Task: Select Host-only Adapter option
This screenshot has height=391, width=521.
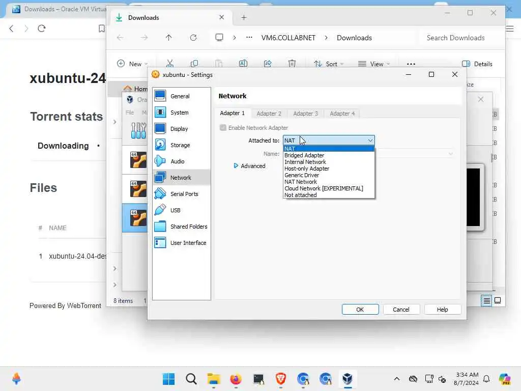Action: click(329, 169)
